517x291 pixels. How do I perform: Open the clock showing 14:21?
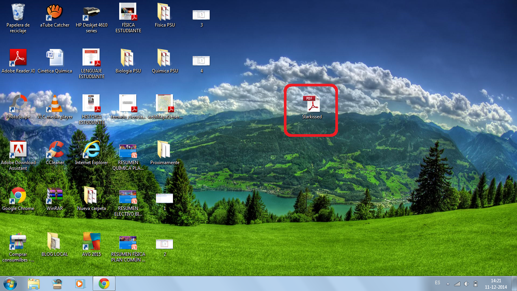click(x=496, y=284)
